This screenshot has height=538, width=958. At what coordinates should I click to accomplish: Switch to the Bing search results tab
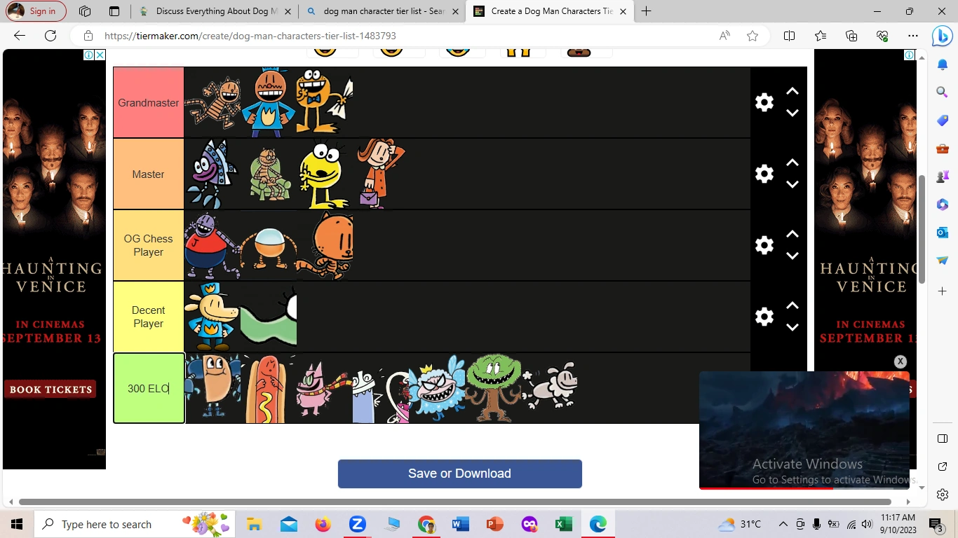click(x=381, y=11)
